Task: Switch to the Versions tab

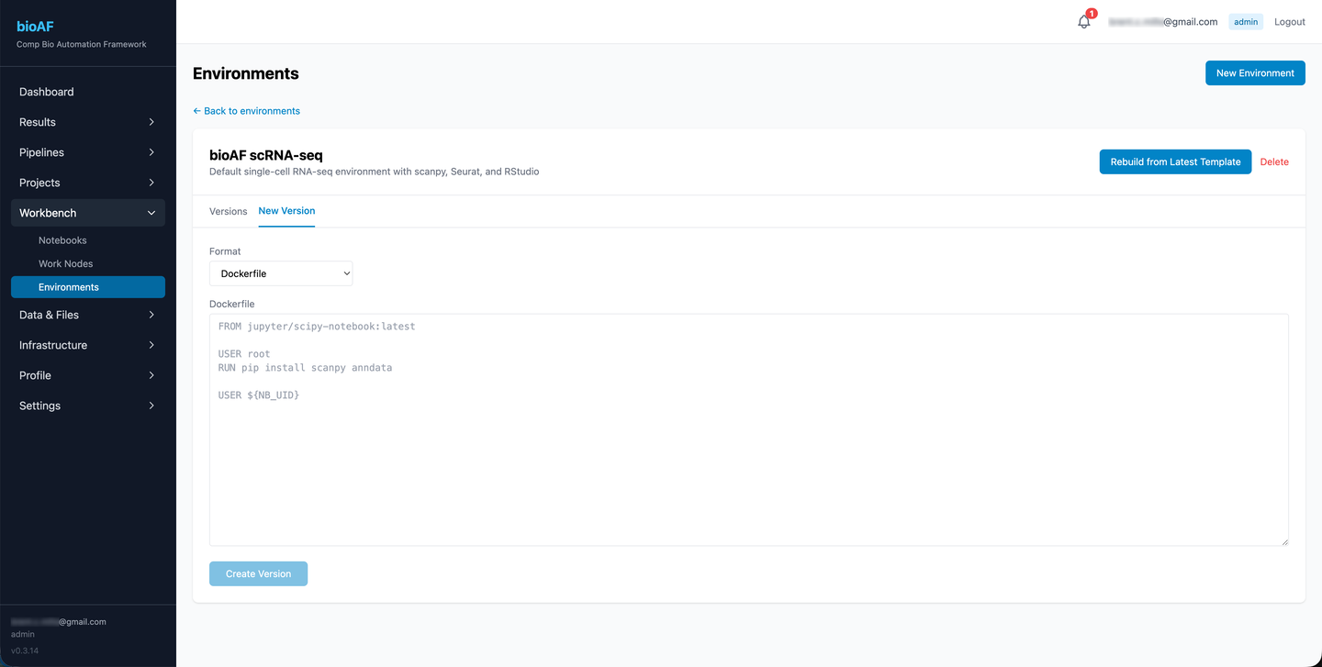Action: [228, 211]
